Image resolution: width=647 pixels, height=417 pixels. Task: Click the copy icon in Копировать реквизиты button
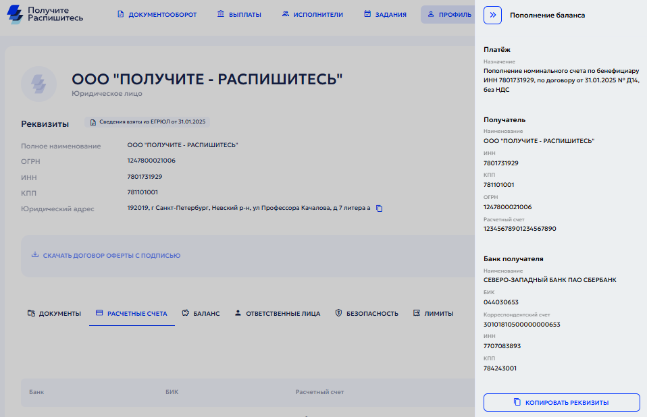(x=517, y=401)
